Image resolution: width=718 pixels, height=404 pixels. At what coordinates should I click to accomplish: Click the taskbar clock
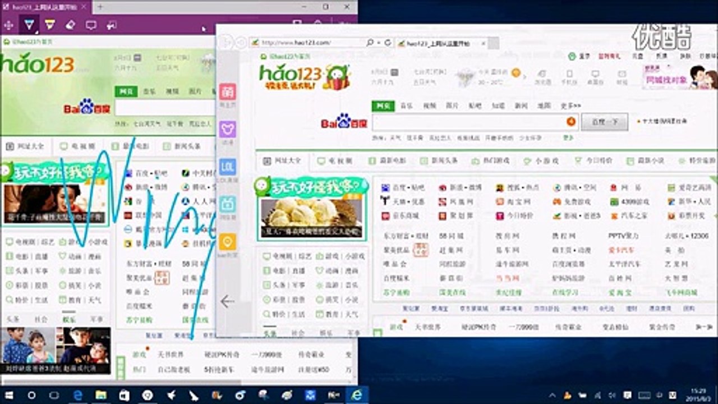[698, 395]
